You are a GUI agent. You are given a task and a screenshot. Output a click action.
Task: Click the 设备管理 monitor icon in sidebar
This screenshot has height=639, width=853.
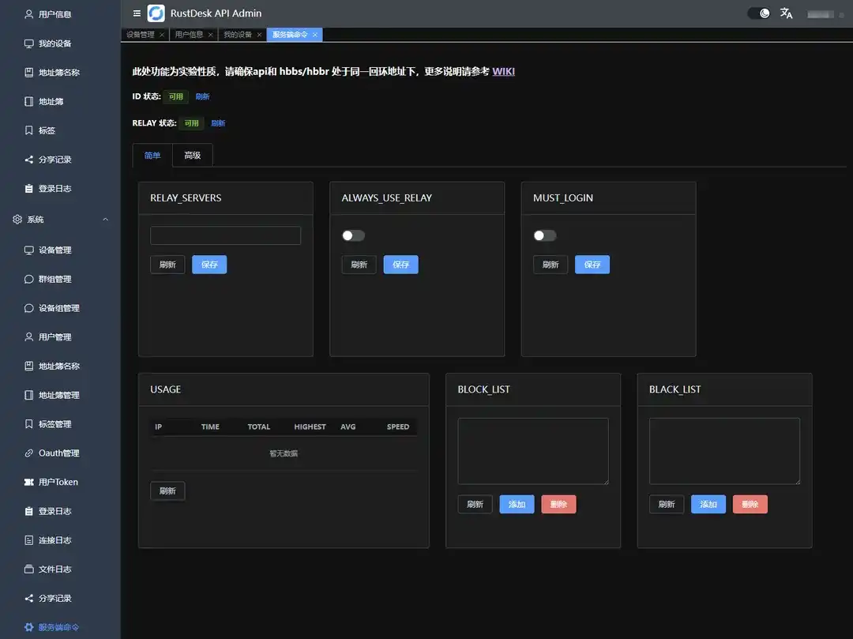(x=29, y=250)
